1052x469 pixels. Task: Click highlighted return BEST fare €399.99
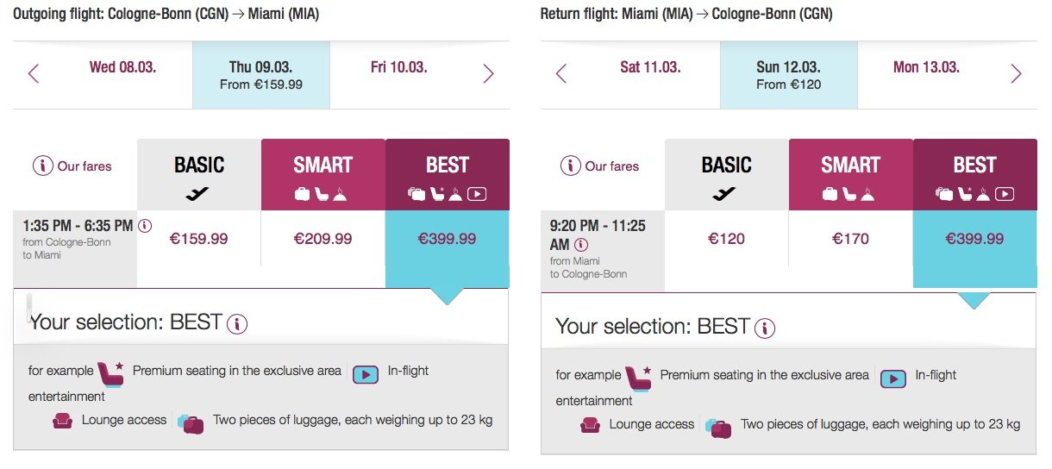(x=975, y=239)
